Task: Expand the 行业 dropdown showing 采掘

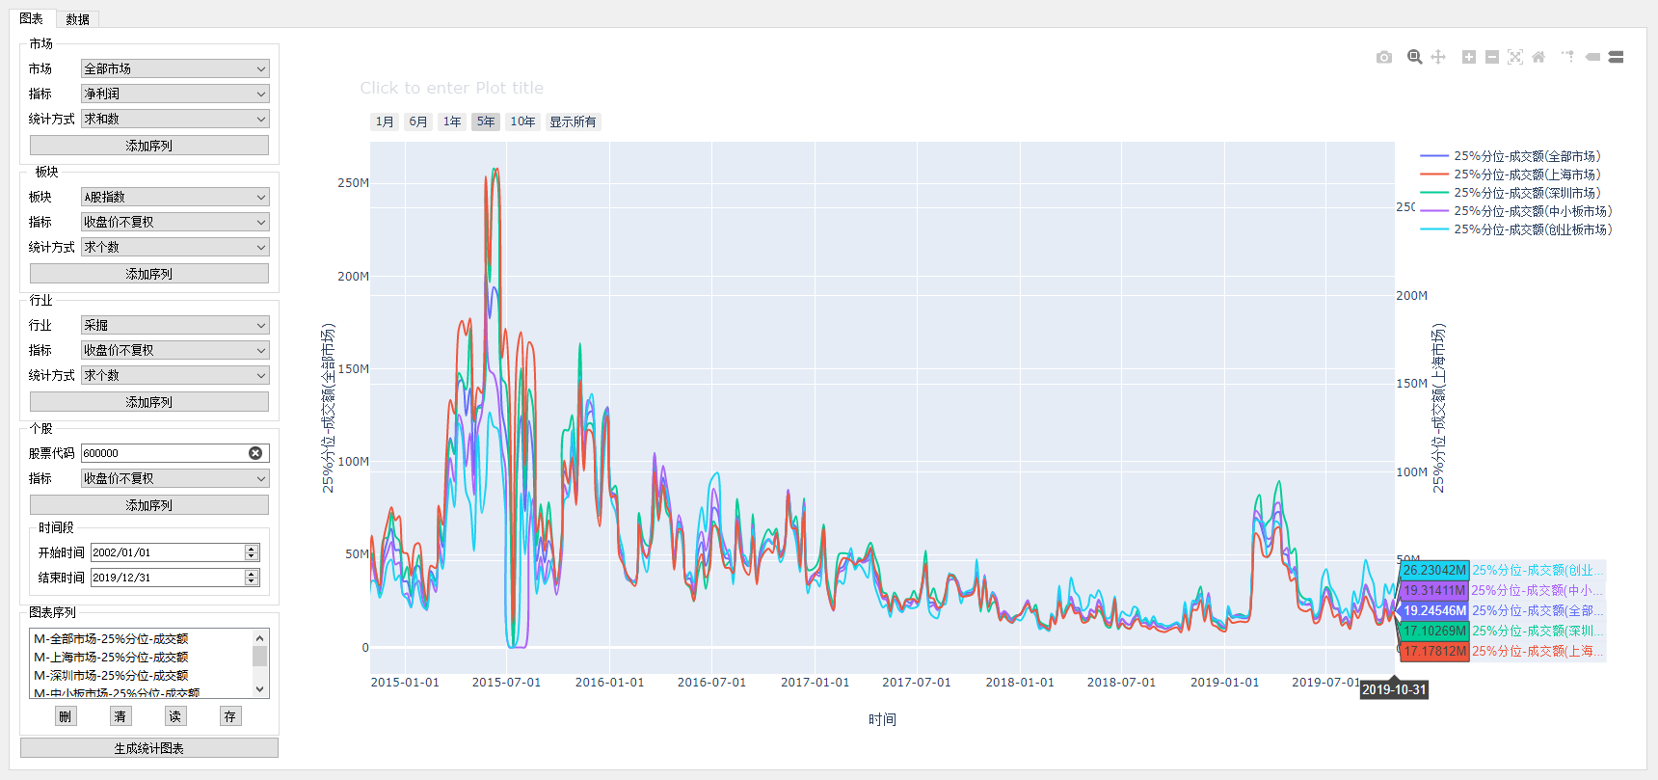Action: [174, 325]
